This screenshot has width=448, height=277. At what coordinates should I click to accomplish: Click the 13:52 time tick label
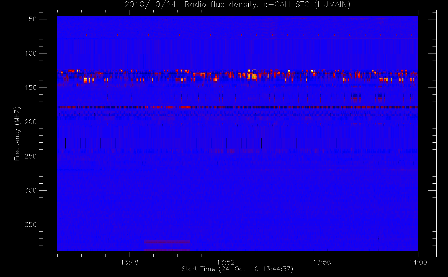(x=226, y=262)
